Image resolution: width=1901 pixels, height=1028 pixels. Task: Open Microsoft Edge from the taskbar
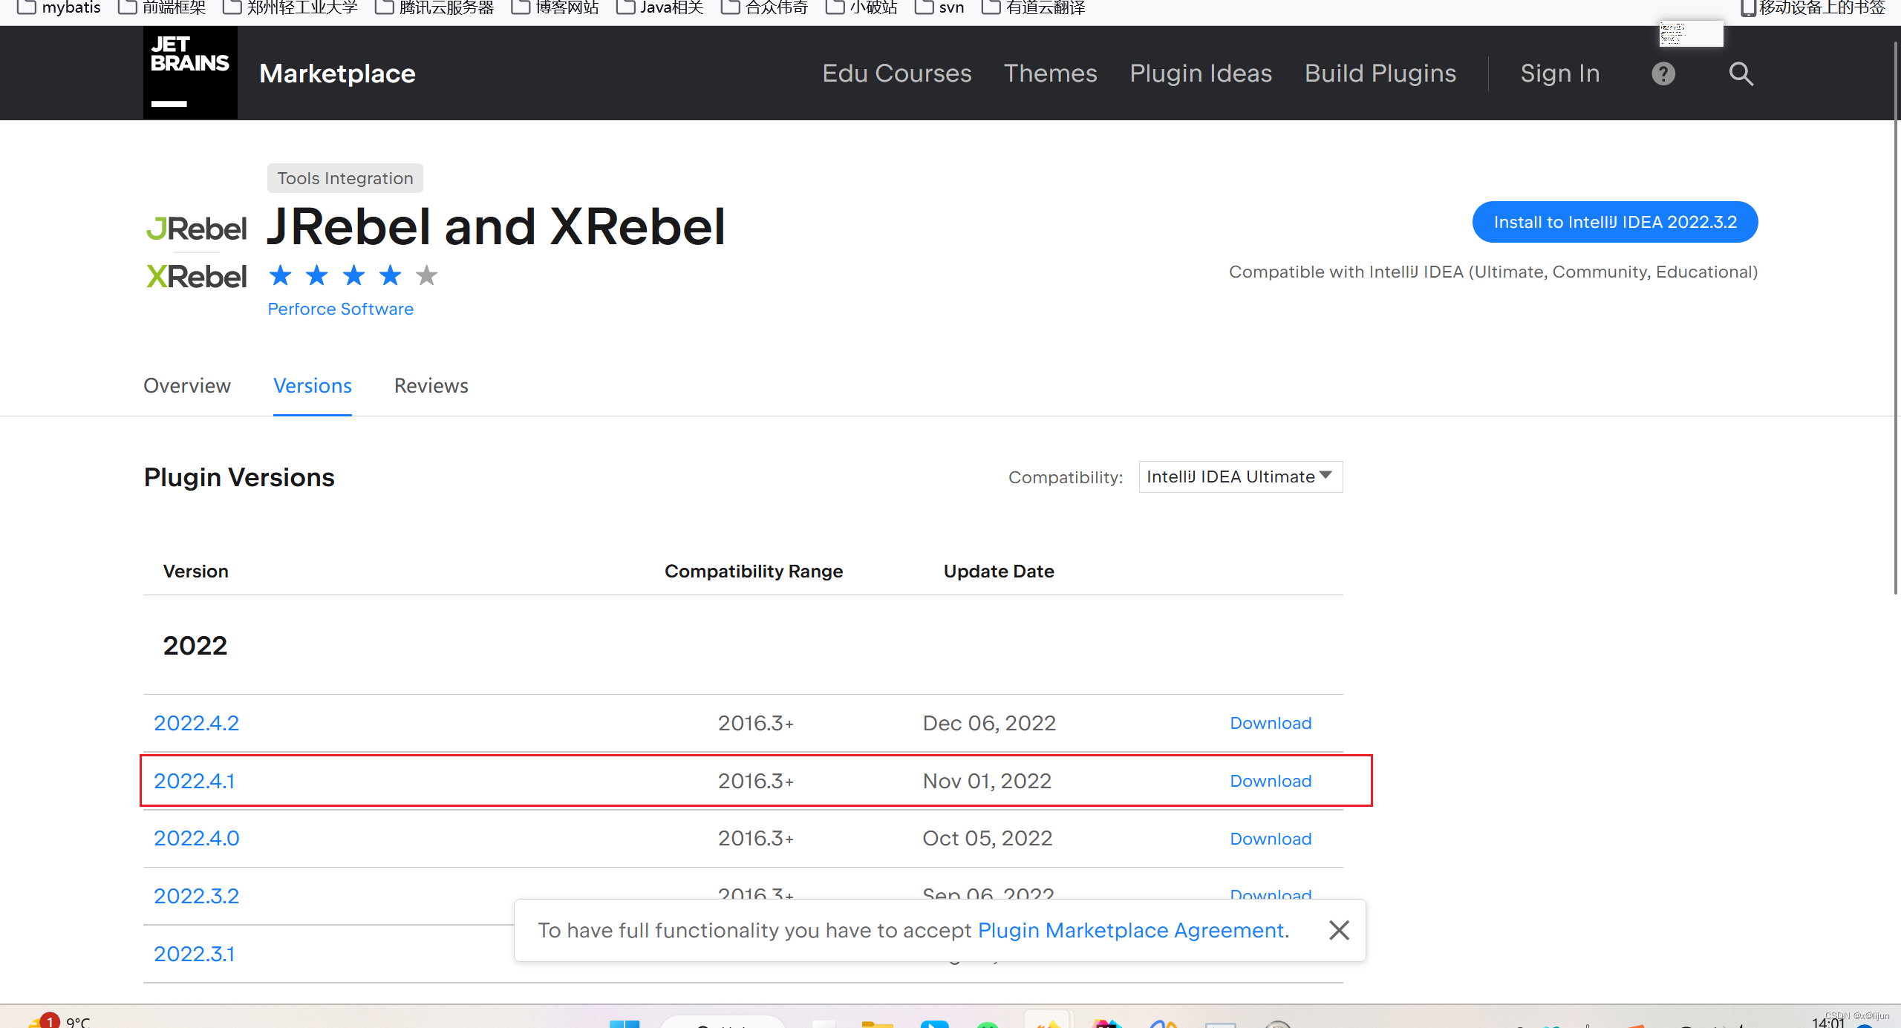click(934, 1023)
